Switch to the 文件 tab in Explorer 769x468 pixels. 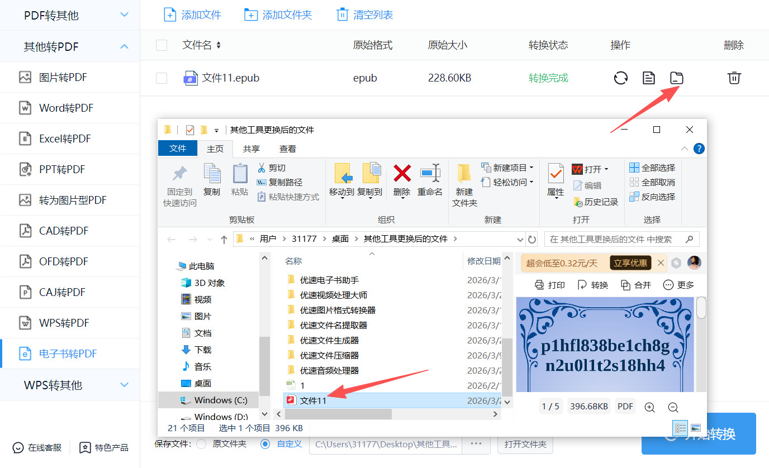point(178,149)
